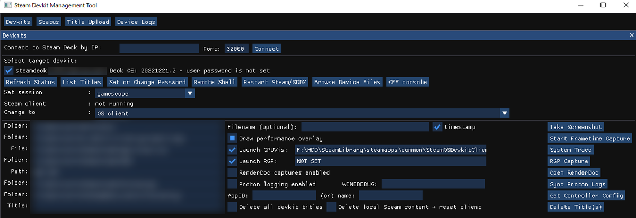Click the Steam Deck IP address field

[x=159, y=49]
